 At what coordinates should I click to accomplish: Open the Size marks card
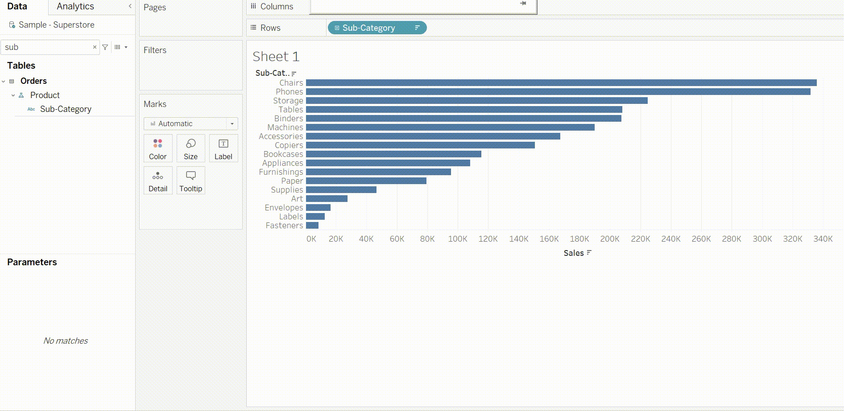pyautogui.click(x=190, y=148)
